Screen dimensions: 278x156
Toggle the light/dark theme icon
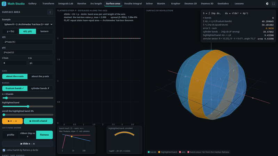(267, 3)
